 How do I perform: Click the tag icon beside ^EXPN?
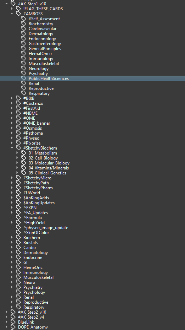pos(18,208)
